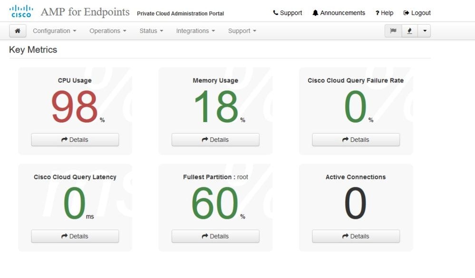The image size is (475, 278).
Task: Click the Cisco Cloud Query Failure Rate label
Action: coord(356,80)
